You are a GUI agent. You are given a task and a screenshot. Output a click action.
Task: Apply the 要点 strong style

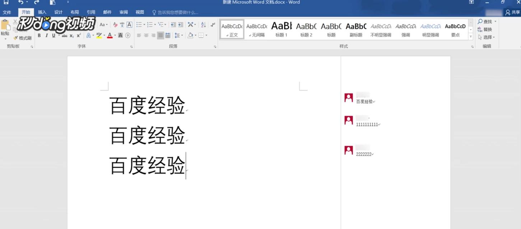click(x=455, y=29)
